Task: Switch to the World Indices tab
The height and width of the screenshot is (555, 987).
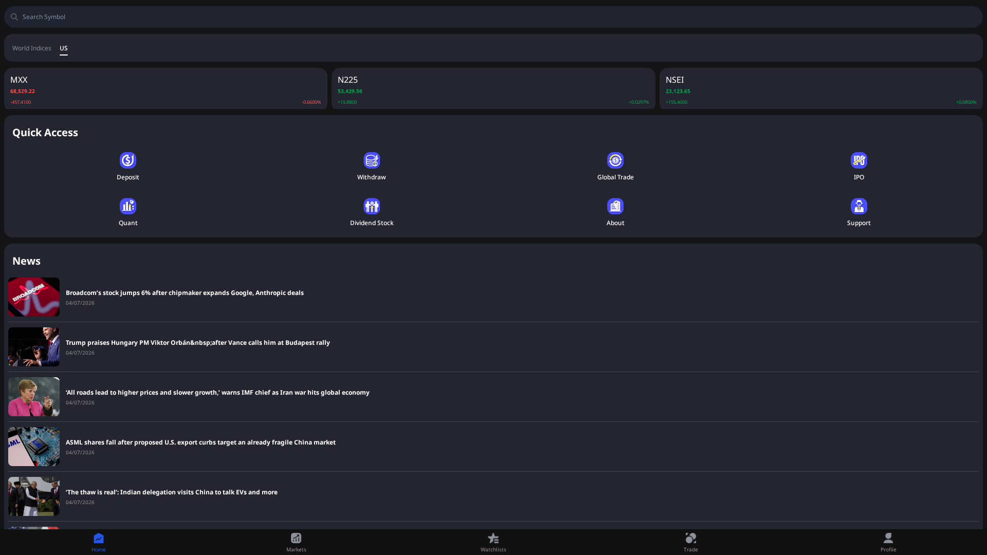Action: [31, 48]
